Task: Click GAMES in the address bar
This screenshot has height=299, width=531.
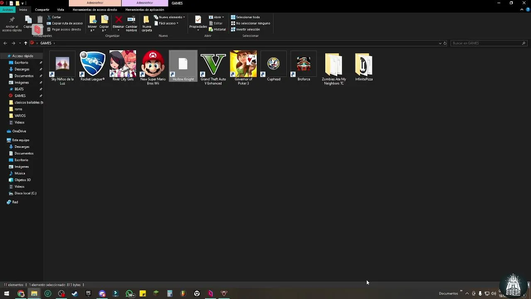Action: point(46,43)
